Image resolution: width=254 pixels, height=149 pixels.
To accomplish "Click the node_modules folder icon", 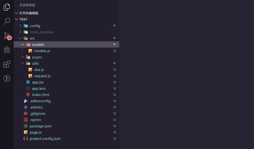I will (x=26, y=32).
